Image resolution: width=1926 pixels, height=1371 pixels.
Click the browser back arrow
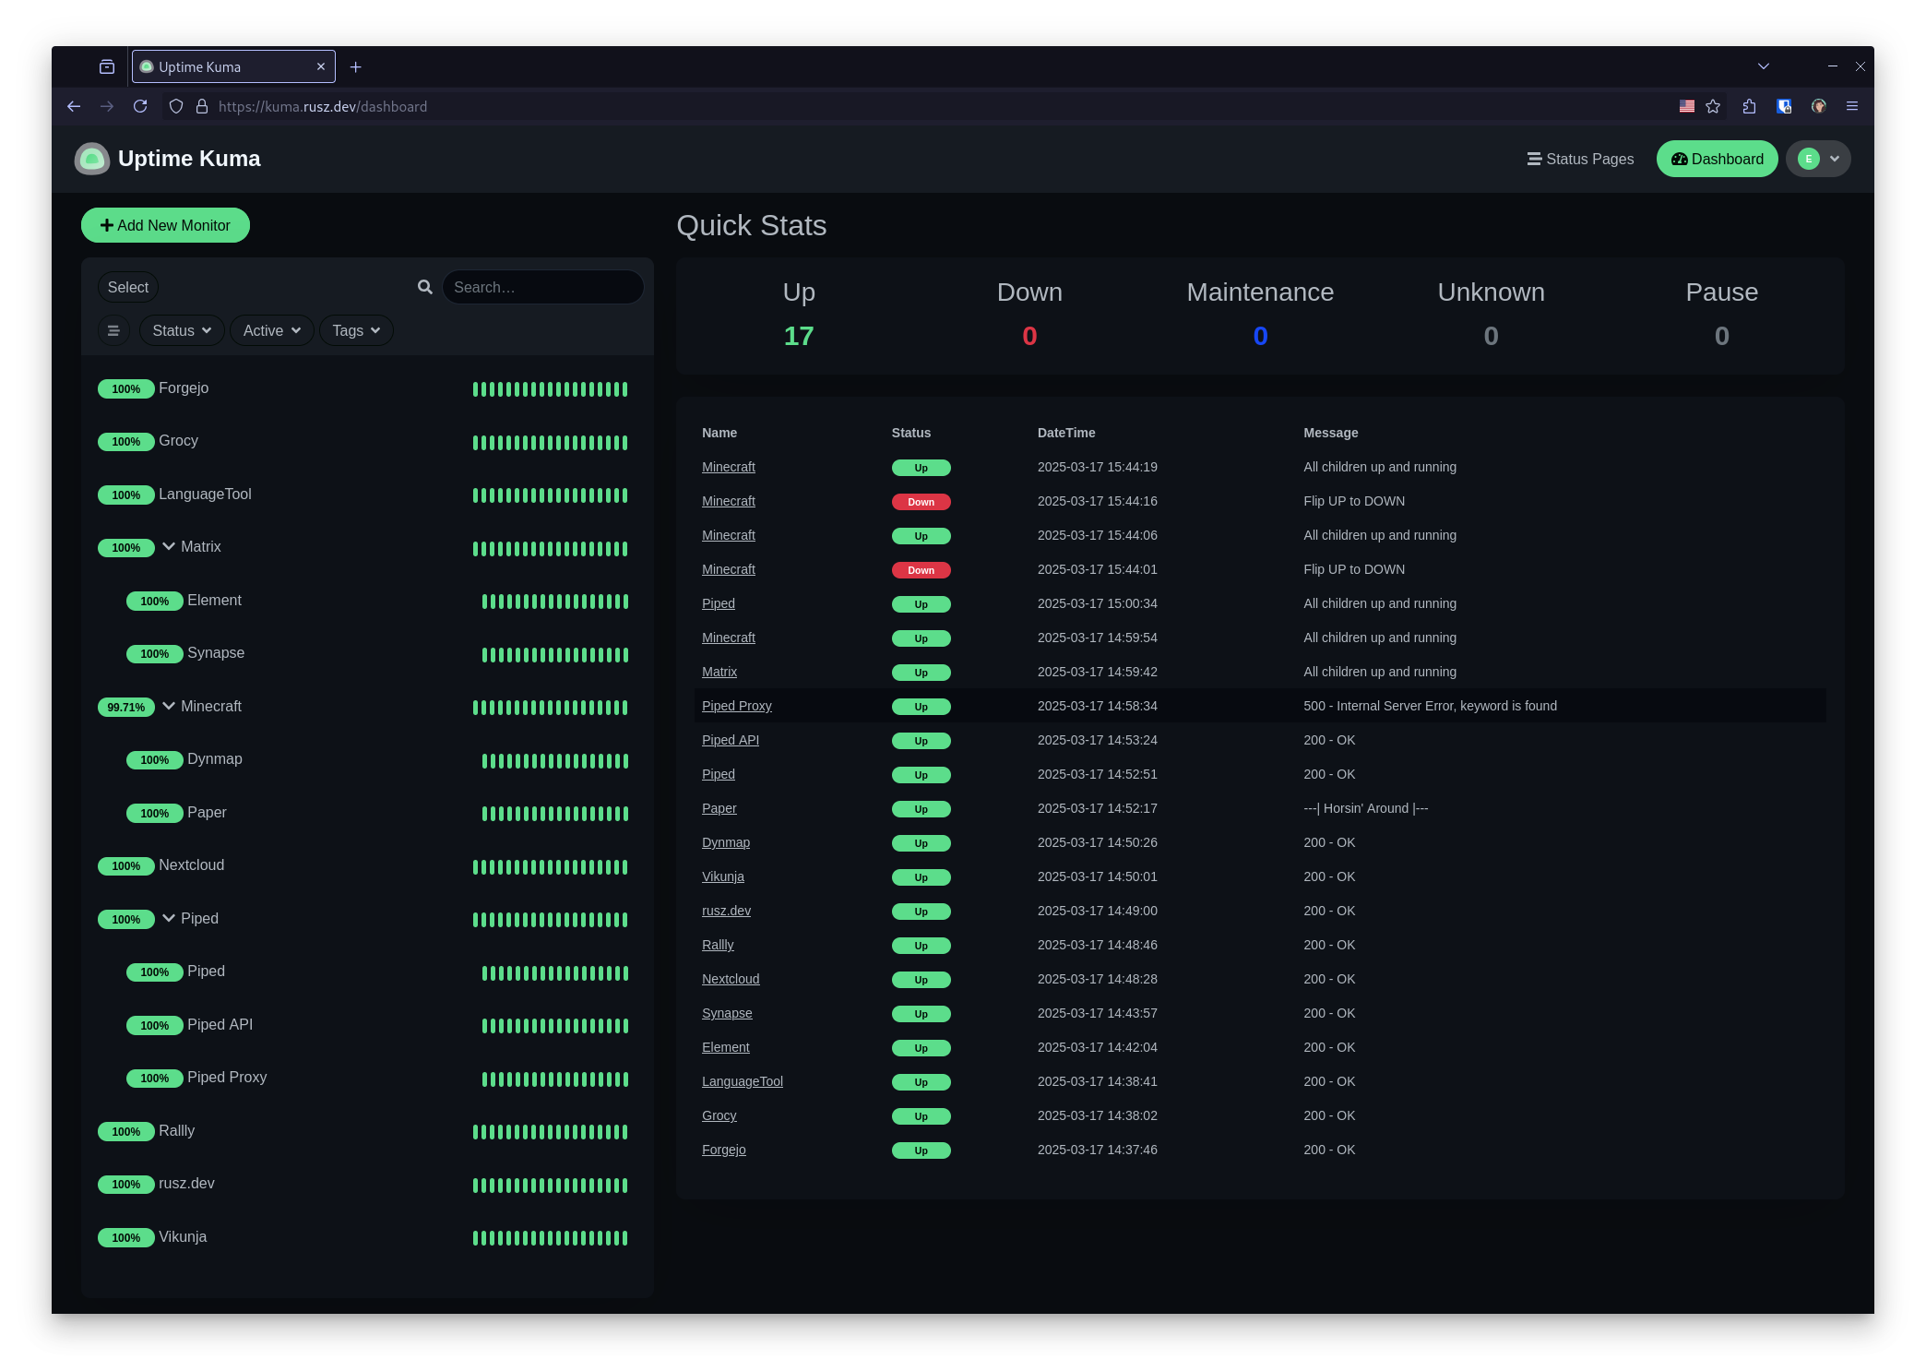tap(74, 106)
